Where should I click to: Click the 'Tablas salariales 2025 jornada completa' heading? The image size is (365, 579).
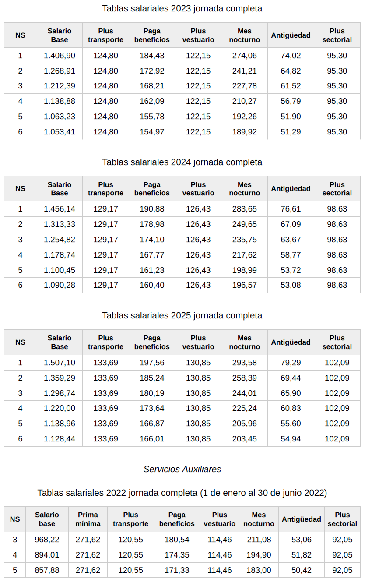point(182,315)
